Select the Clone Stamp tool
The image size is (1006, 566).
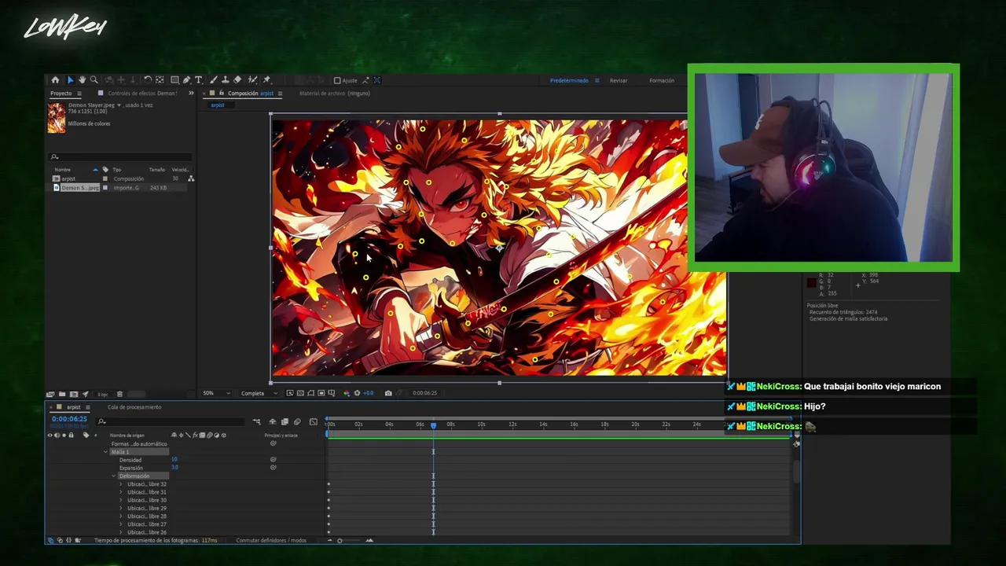pyautogui.click(x=225, y=79)
